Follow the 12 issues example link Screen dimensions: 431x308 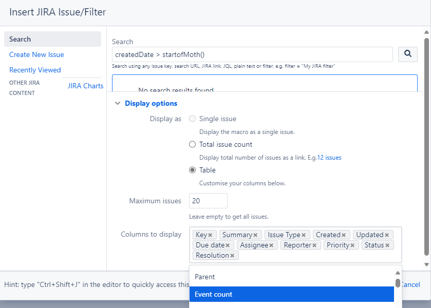329,158
